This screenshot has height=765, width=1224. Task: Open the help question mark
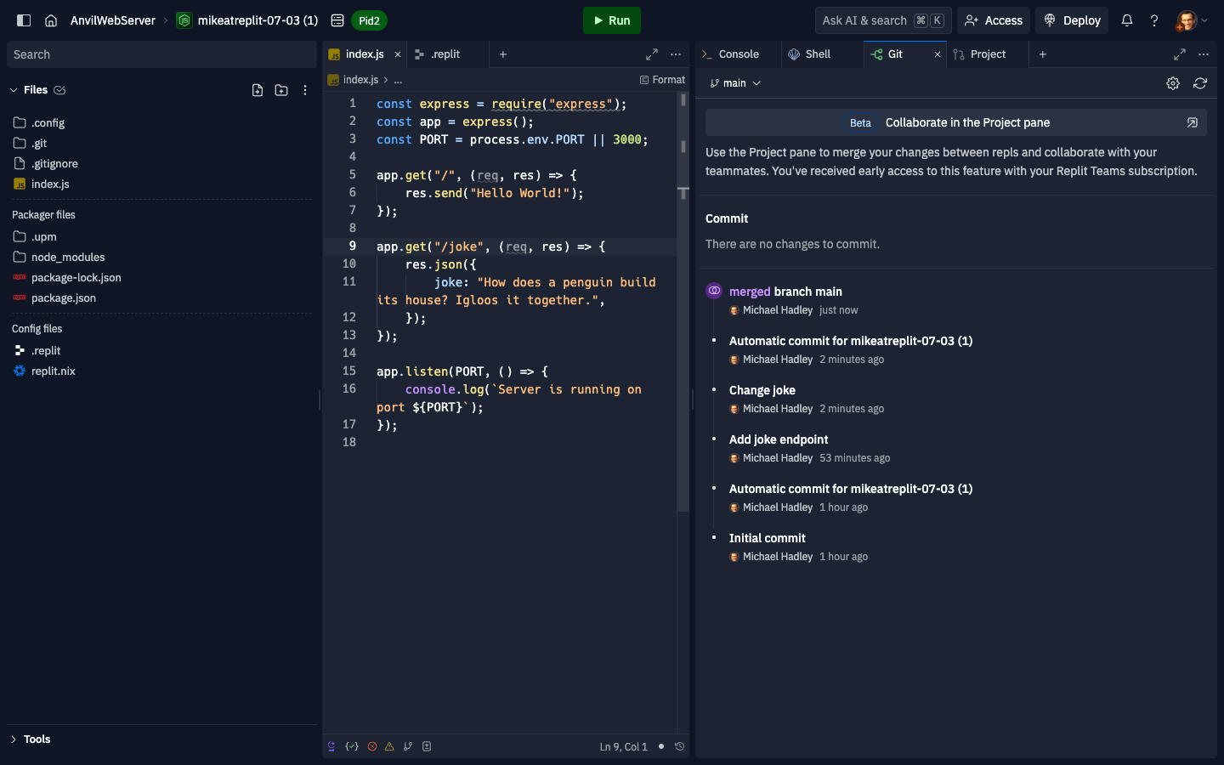pos(1154,20)
